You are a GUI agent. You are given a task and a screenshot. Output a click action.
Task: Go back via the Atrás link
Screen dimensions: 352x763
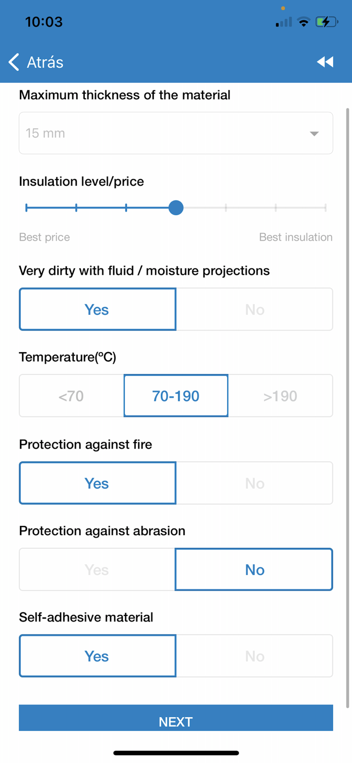pos(45,62)
